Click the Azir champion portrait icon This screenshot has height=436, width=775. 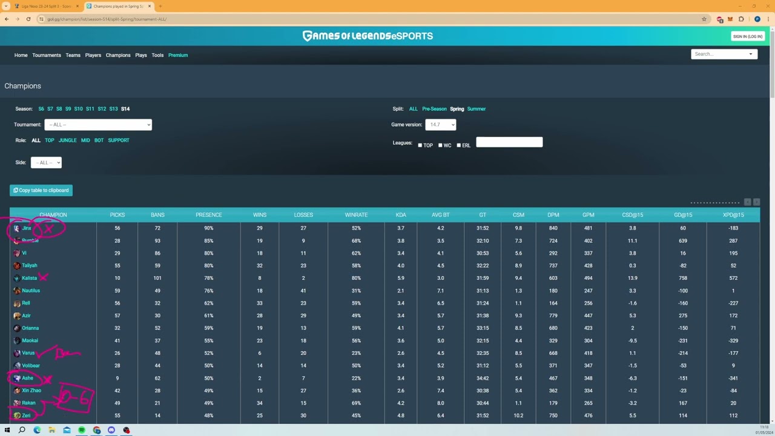pos(17,315)
